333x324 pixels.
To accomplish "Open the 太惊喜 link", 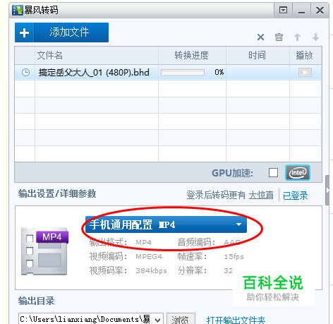I will point(261,195).
